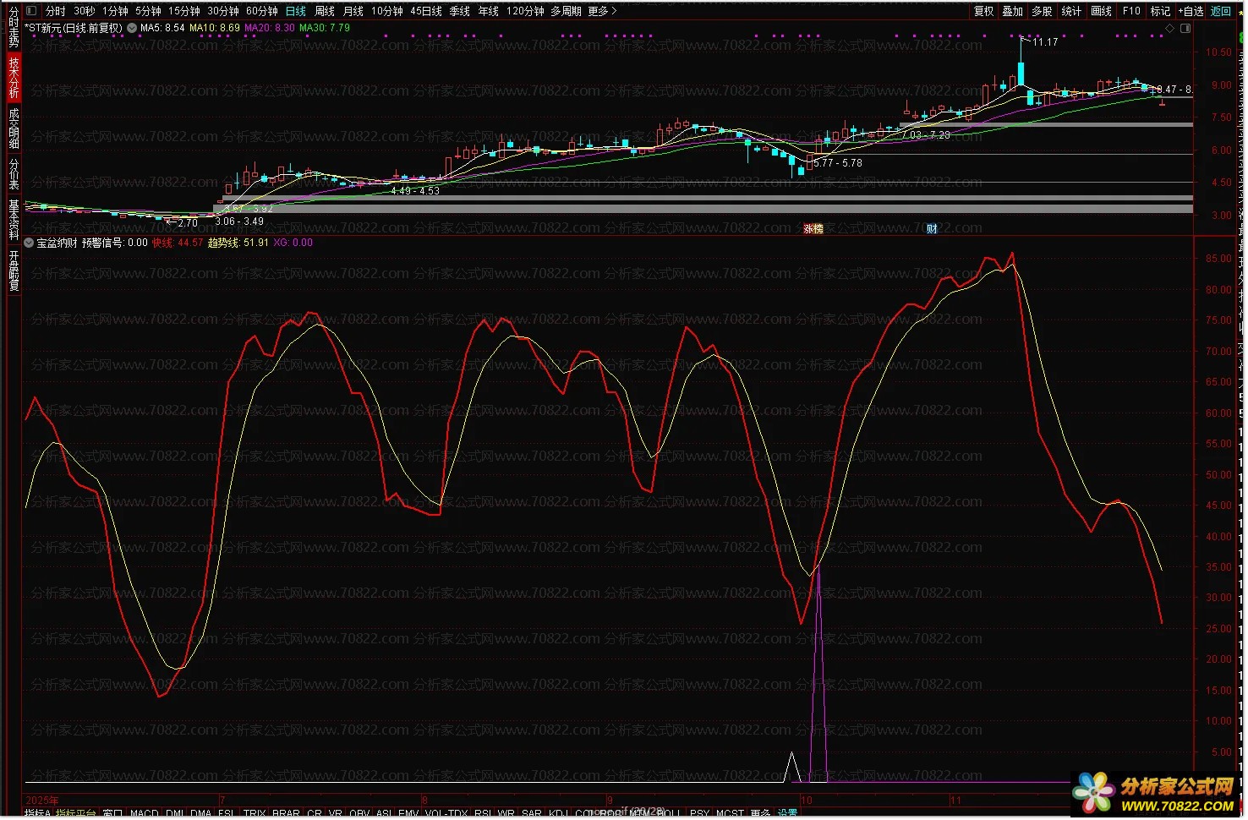Open indicator 设置 at bottom bar
The height and width of the screenshot is (820, 1248).
point(787,813)
